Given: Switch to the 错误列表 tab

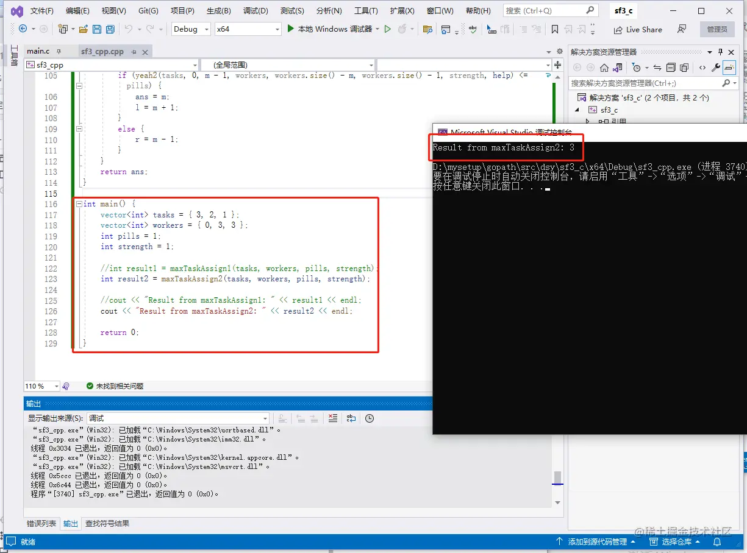Looking at the screenshot, I should click(41, 523).
